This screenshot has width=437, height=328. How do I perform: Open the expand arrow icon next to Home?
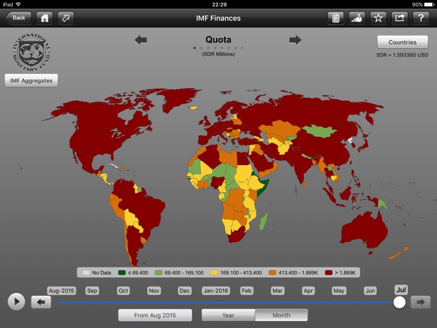[66, 18]
